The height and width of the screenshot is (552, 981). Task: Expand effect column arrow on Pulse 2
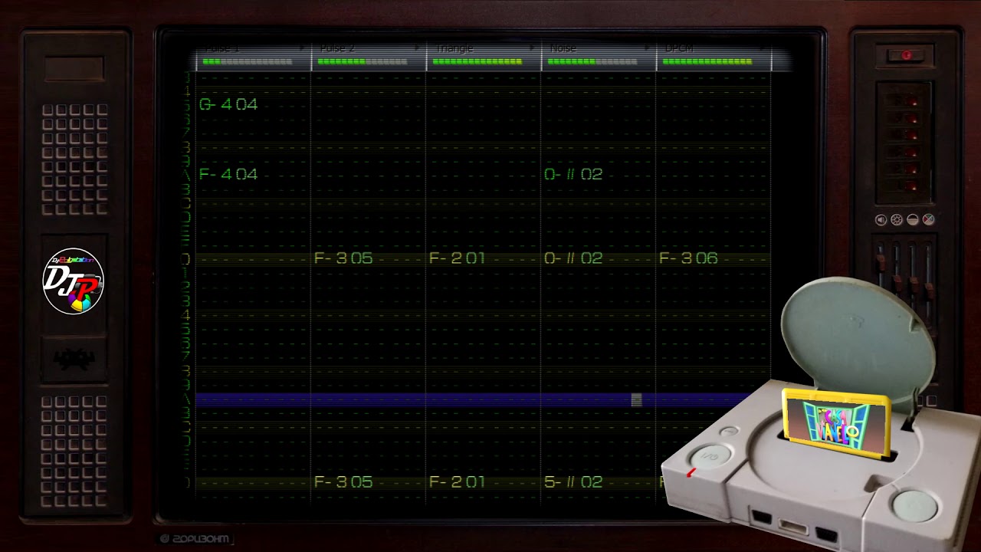tap(418, 48)
